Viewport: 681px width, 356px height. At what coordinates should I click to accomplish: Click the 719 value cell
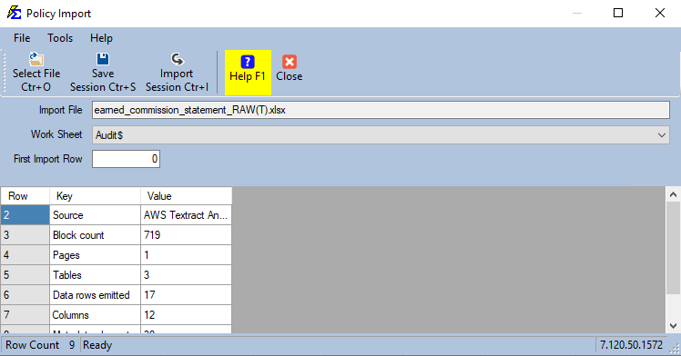pos(186,235)
